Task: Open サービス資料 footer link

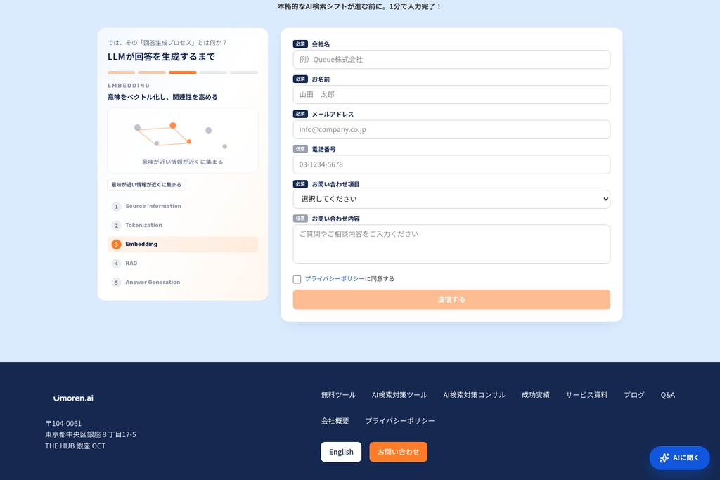Action: tap(586, 395)
